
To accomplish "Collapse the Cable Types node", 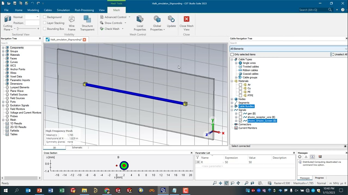I will (232, 59).
